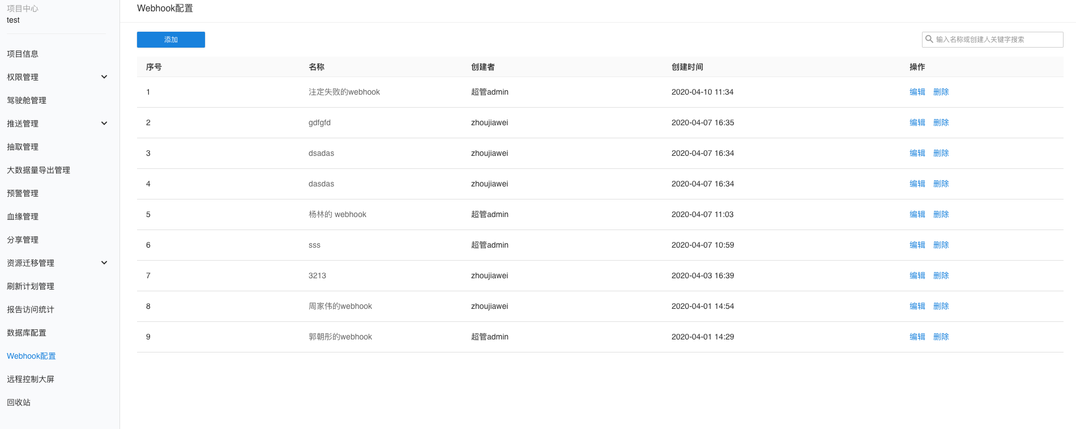The height and width of the screenshot is (429, 1076).
Task: Edit the sss webhook
Action: click(x=917, y=245)
